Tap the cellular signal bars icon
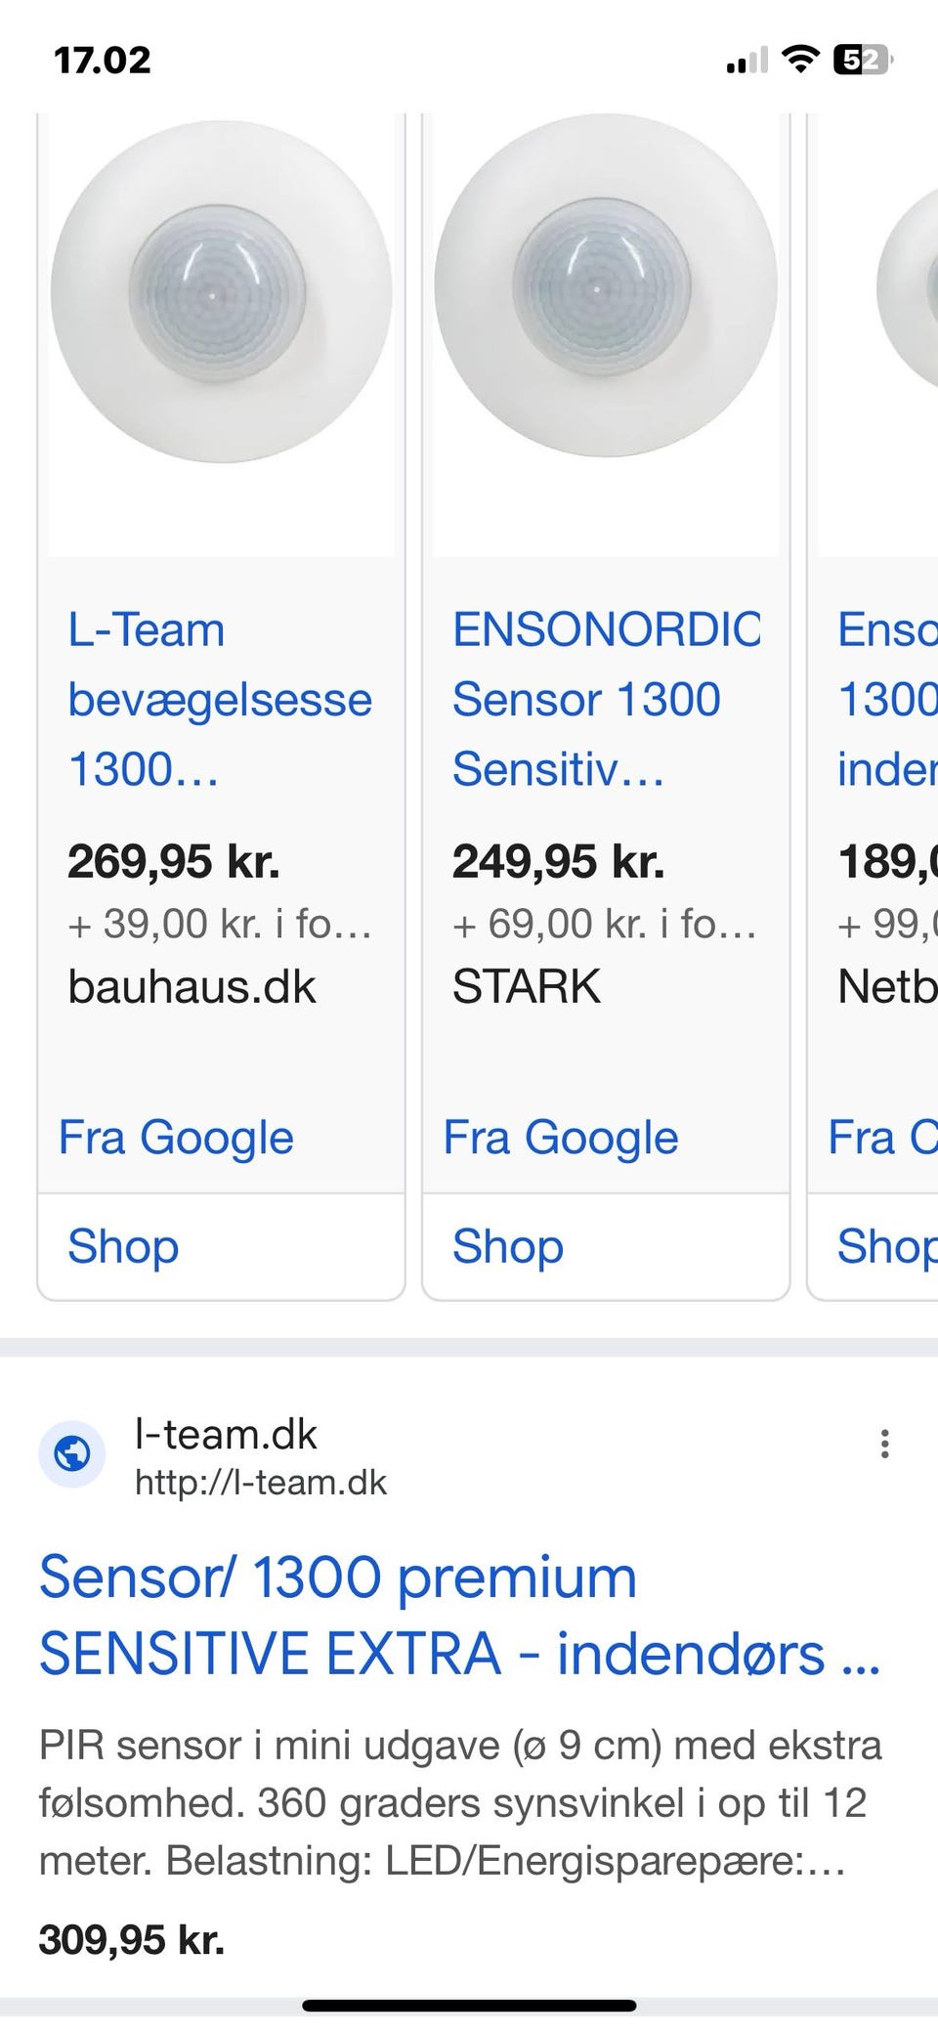This screenshot has width=938, height=2031. click(746, 62)
